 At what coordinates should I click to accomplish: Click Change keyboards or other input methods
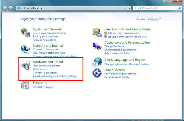click(127, 64)
